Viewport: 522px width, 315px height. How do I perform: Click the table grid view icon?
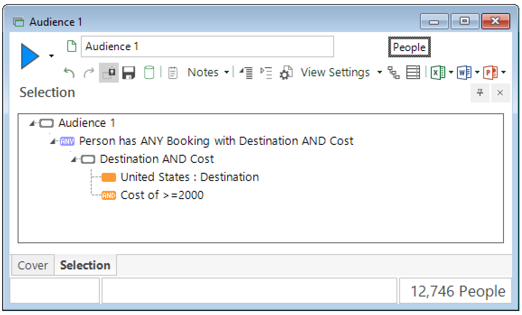pyautogui.click(x=413, y=73)
